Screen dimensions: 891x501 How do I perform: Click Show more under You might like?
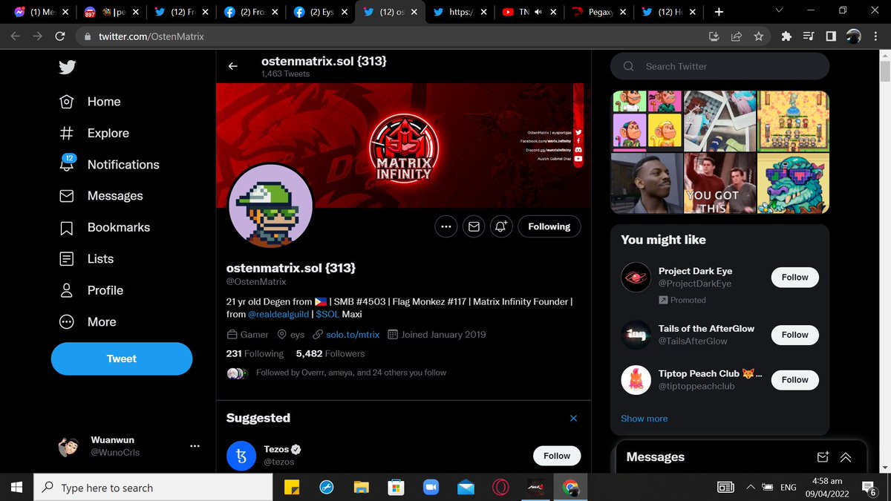pyautogui.click(x=644, y=419)
